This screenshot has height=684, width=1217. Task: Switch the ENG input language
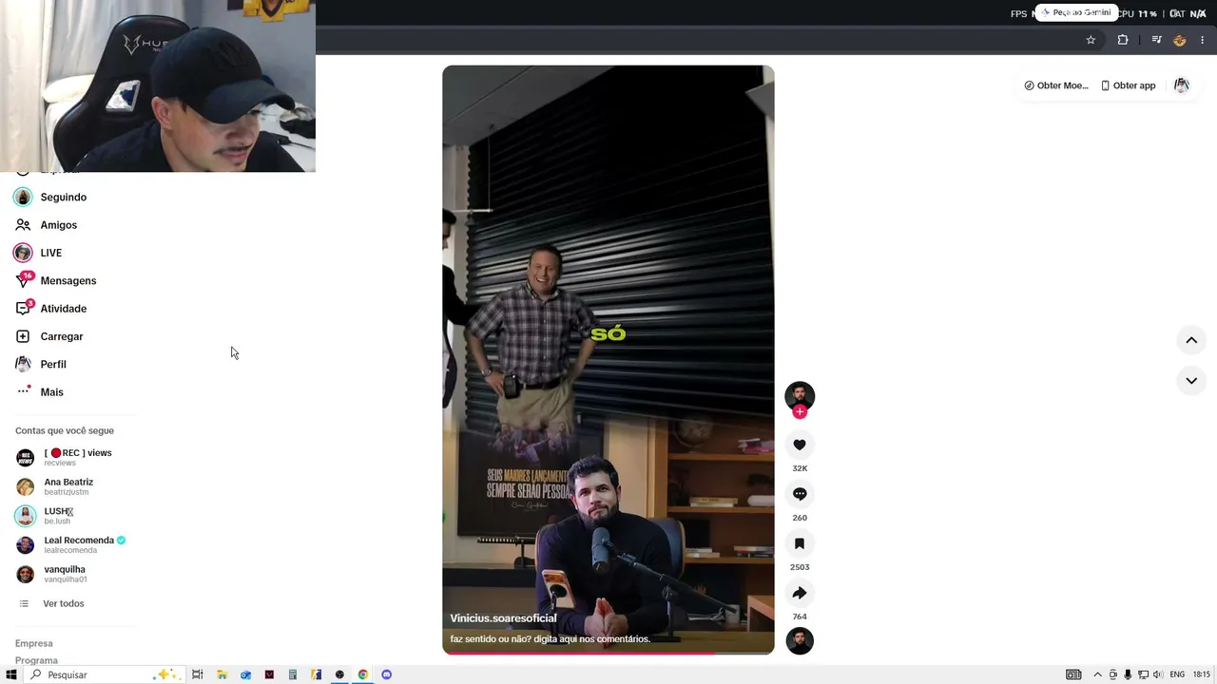[1177, 674]
